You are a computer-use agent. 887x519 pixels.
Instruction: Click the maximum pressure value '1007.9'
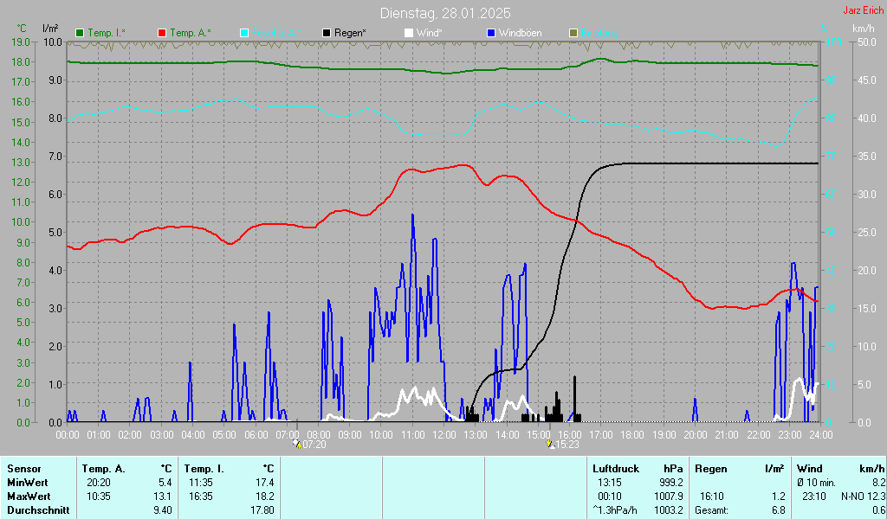(x=669, y=497)
